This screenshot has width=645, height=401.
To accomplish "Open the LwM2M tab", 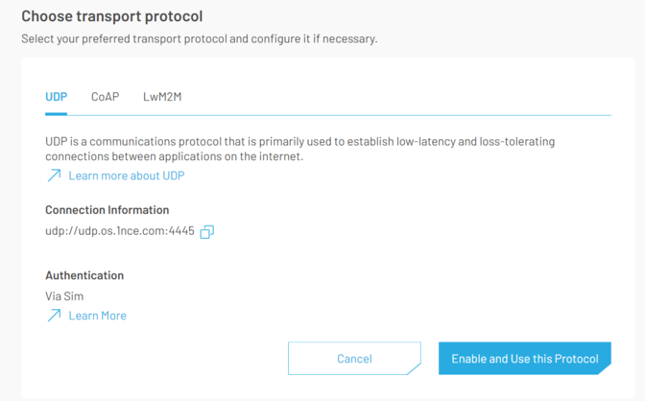I will click(162, 97).
